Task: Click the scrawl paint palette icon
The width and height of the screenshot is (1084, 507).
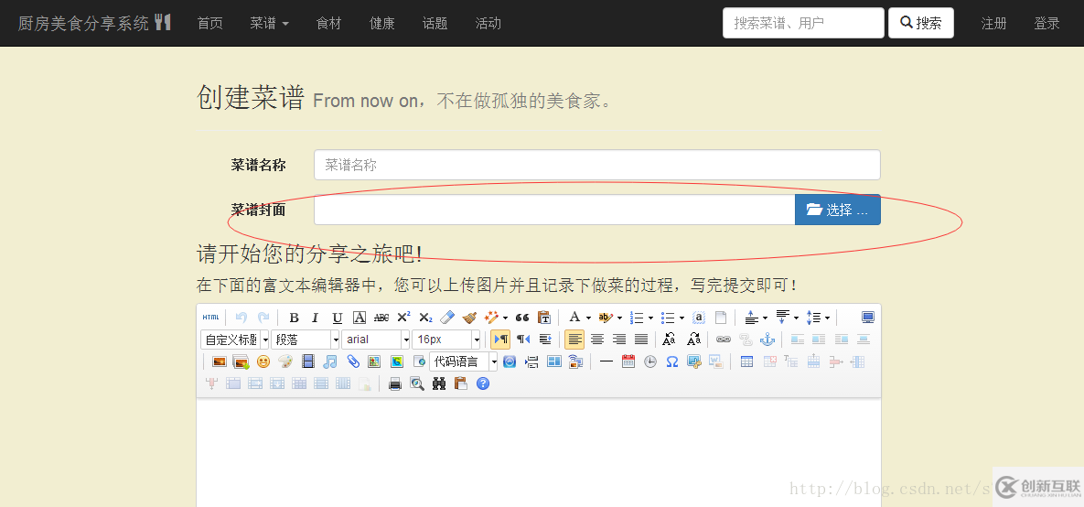Action: (x=285, y=361)
